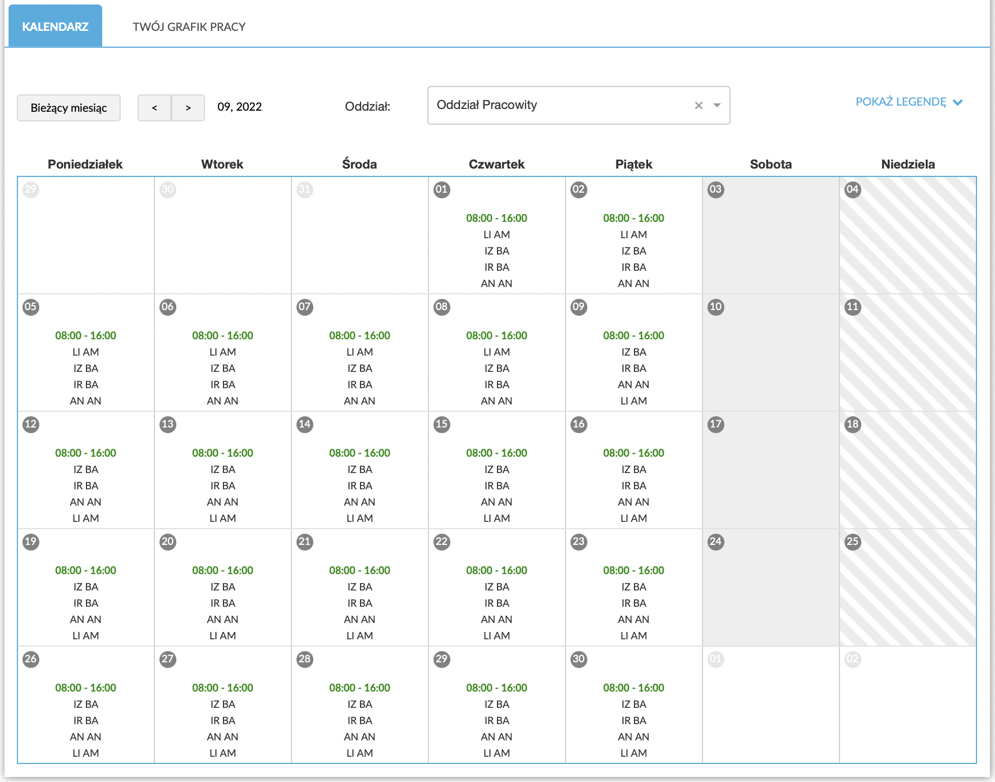995x782 pixels.
Task: Click the Czwartek column header
Action: (x=497, y=164)
